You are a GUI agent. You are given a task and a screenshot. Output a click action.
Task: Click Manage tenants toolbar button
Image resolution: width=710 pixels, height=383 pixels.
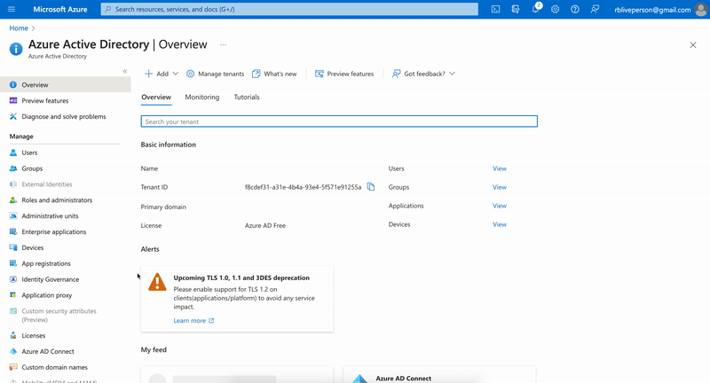tap(215, 74)
